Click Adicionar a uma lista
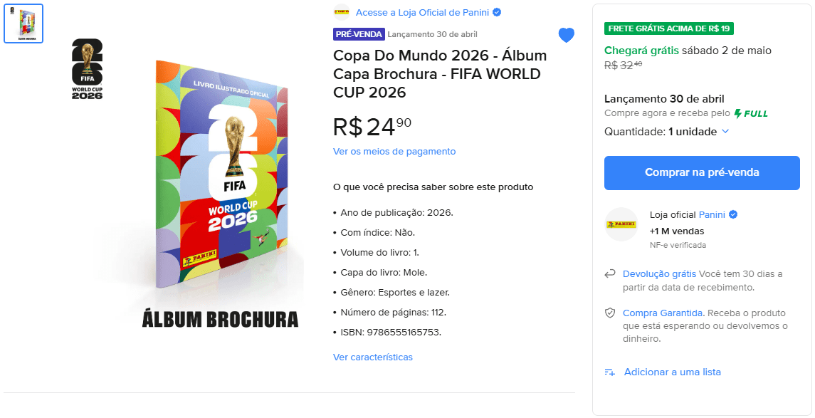815x418 pixels. point(672,372)
